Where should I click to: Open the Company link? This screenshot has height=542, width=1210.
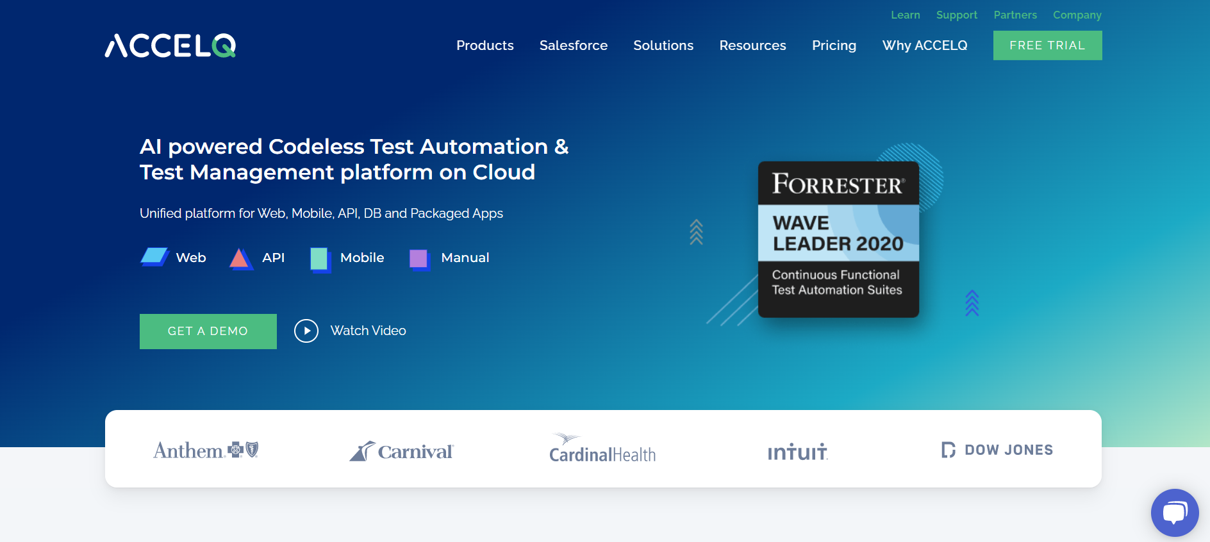tap(1077, 15)
